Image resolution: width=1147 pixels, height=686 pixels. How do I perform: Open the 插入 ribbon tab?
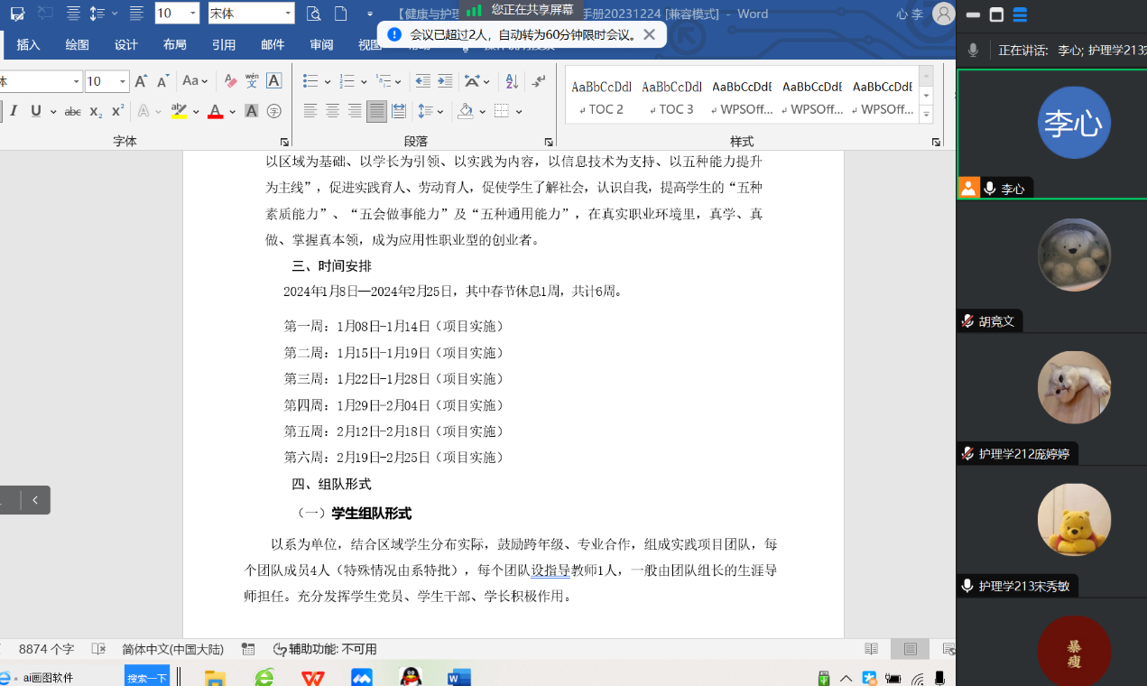[28, 44]
